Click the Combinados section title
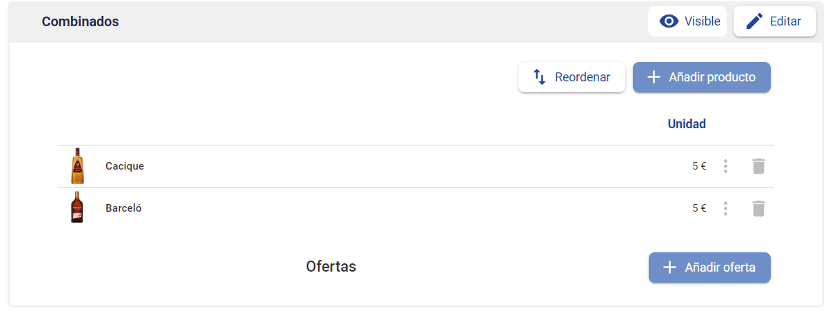Screen dimensions: 828x313 (81, 21)
